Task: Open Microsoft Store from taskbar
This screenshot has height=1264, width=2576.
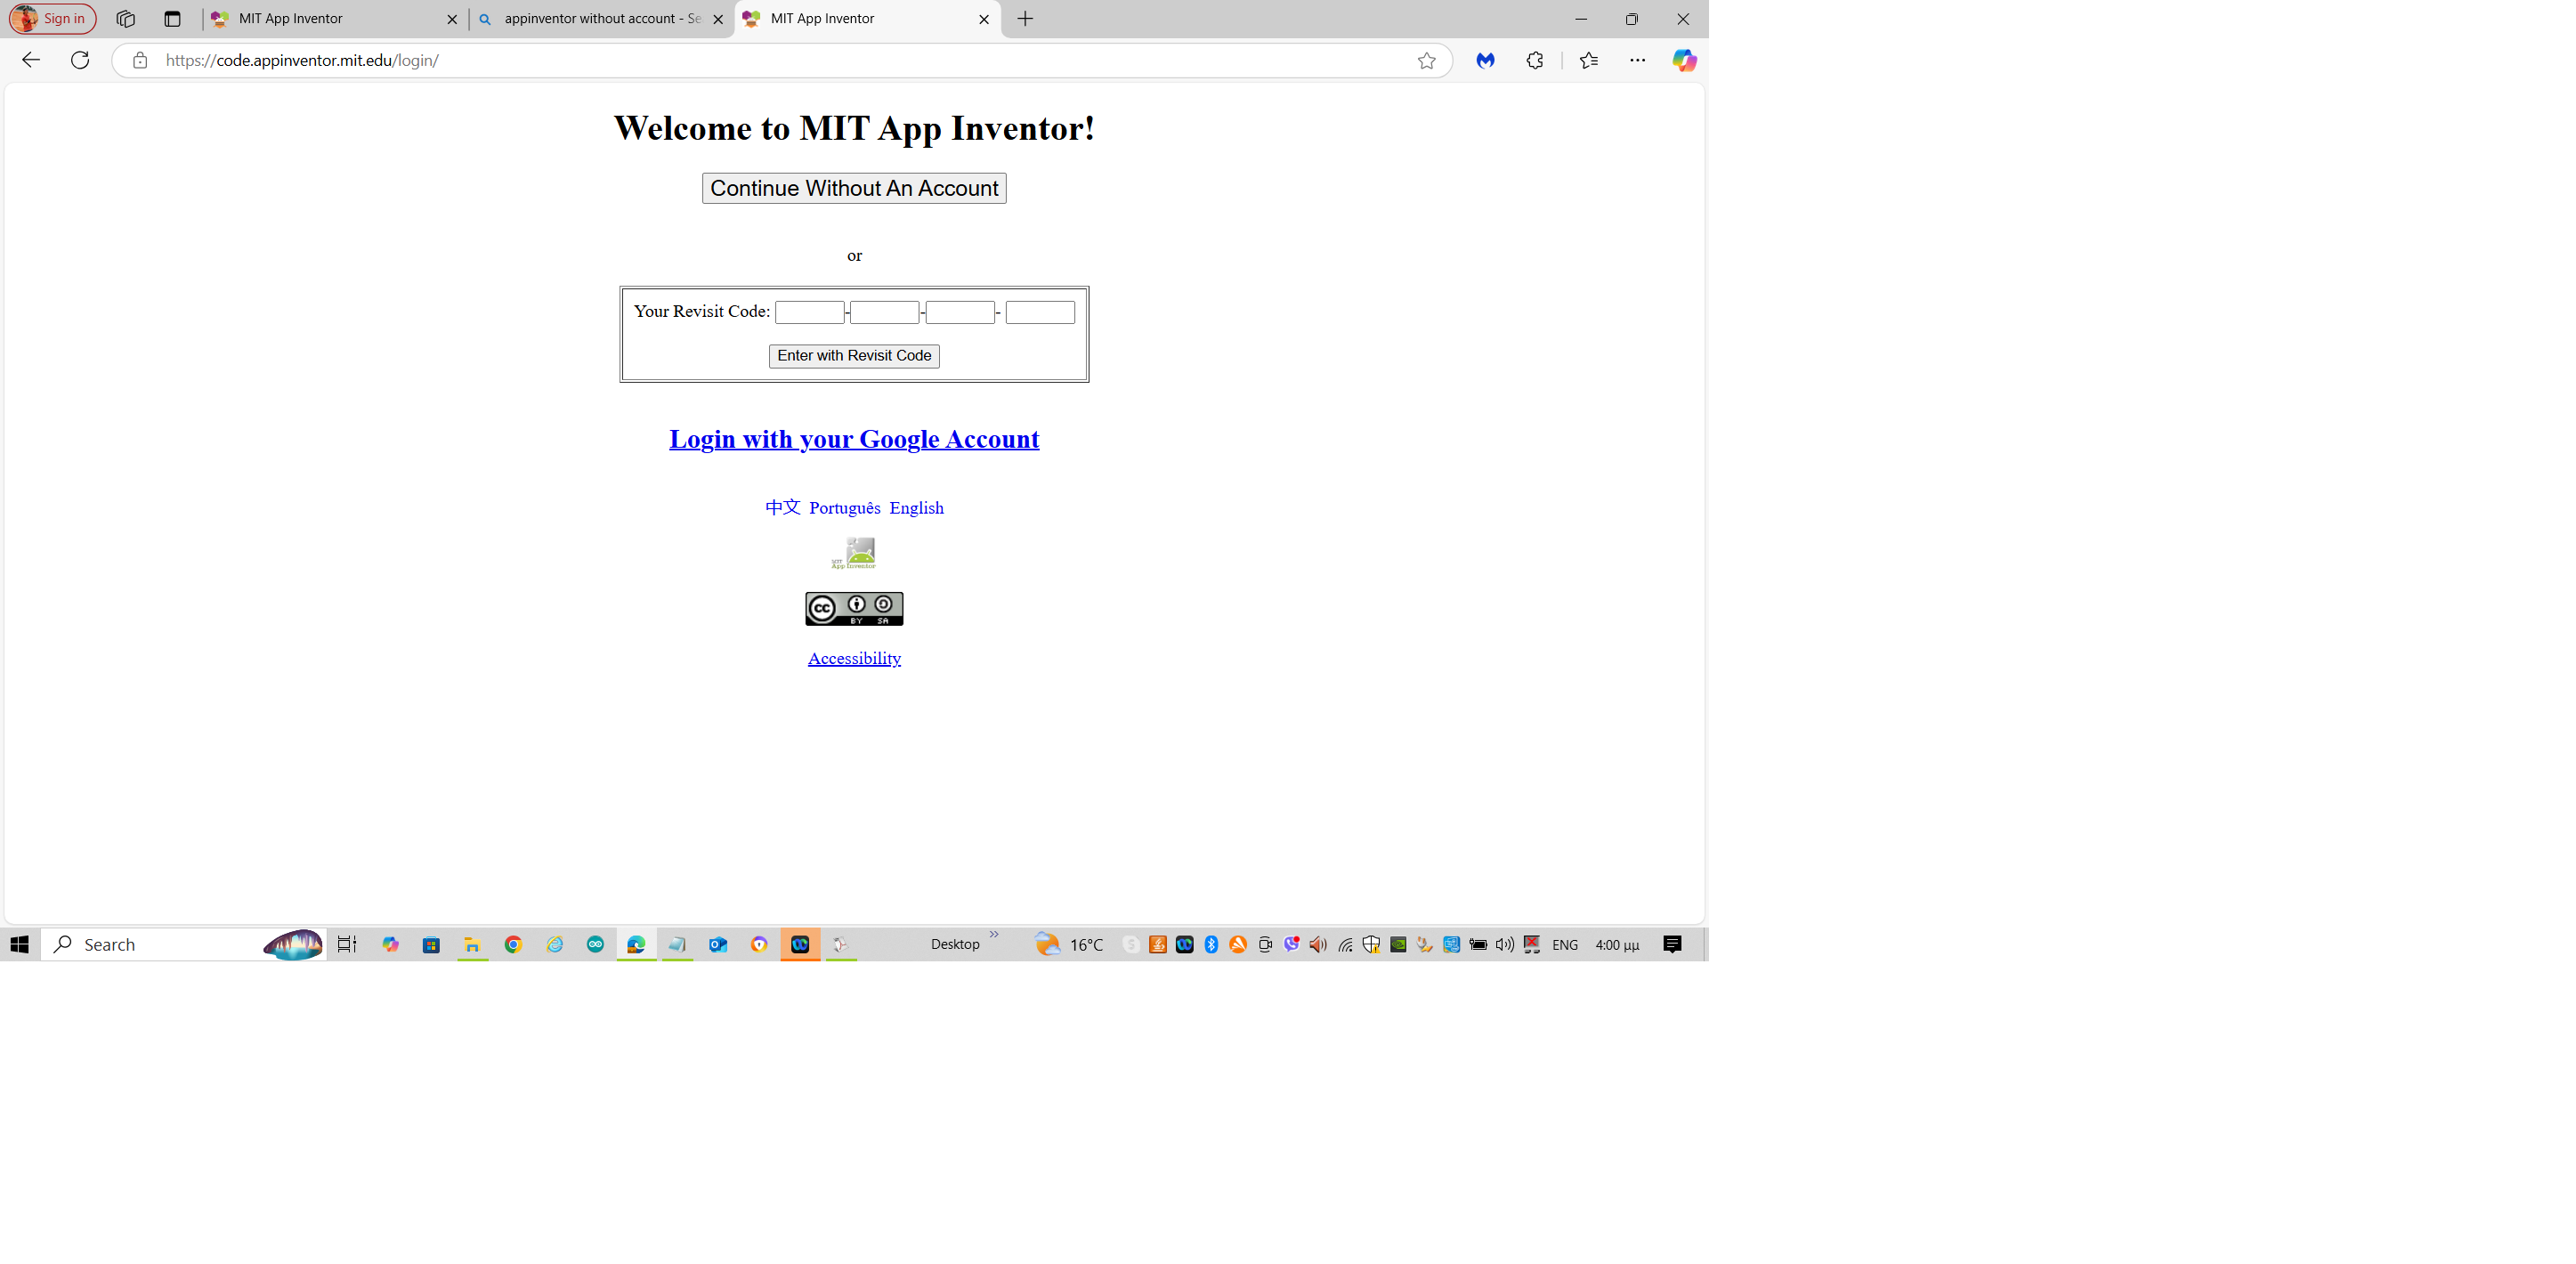Action: point(431,944)
